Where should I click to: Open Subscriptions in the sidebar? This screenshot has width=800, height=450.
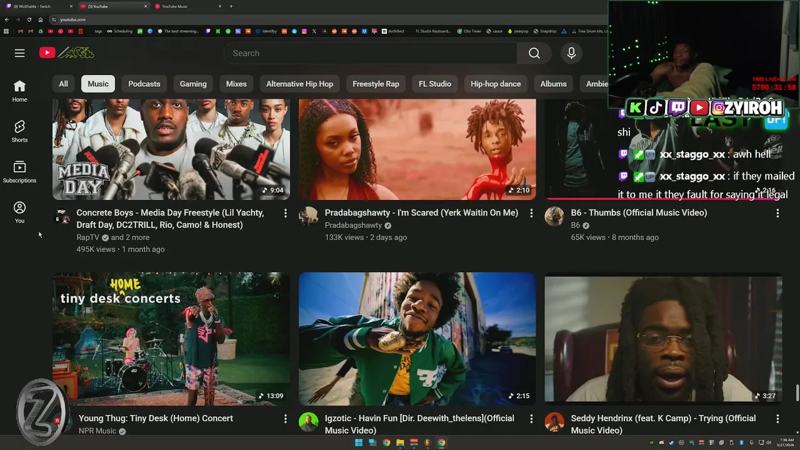(x=20, y=172)
